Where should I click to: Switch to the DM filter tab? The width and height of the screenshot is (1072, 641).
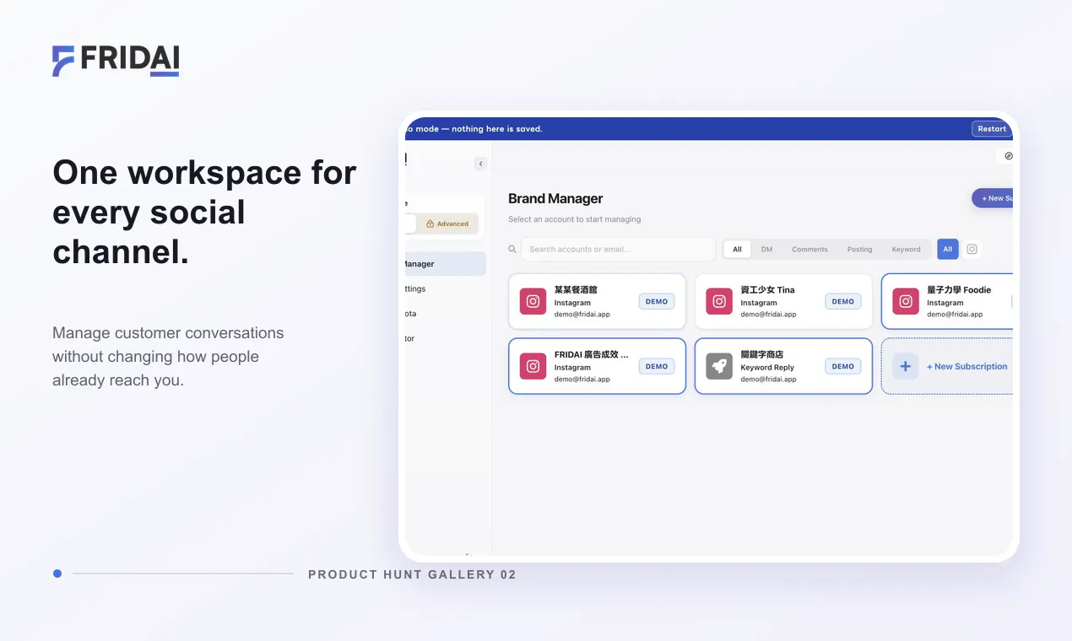point(766,249)
